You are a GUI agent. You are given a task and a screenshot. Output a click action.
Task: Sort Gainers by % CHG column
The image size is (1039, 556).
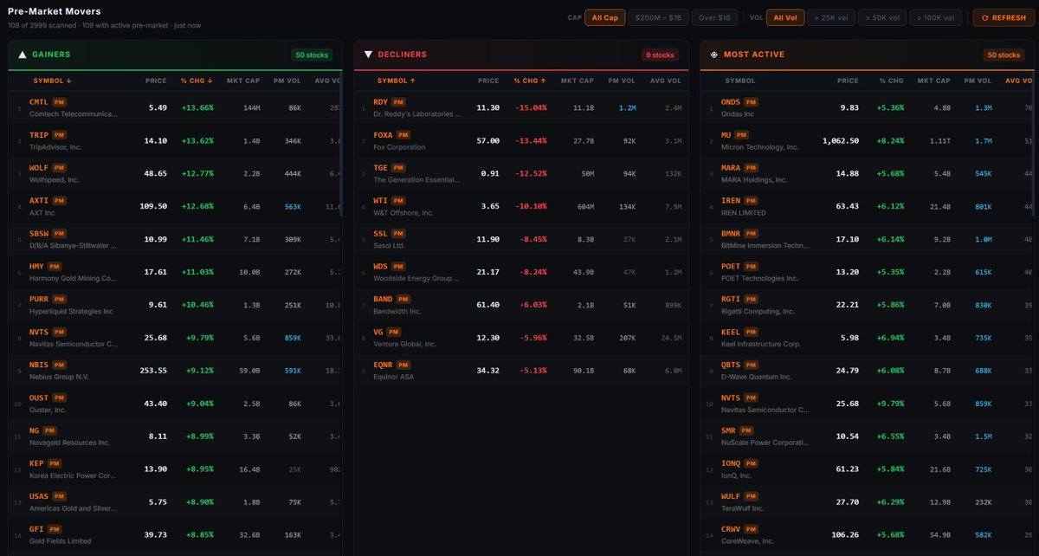pyautogui.click(x=197, y=81)
